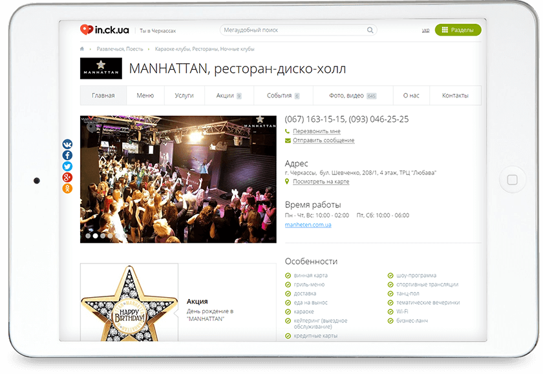Focus the Мегаудобный поиск search field
Image resolution: width=543 pixels, height=374 pixels.
pos(294,30)
